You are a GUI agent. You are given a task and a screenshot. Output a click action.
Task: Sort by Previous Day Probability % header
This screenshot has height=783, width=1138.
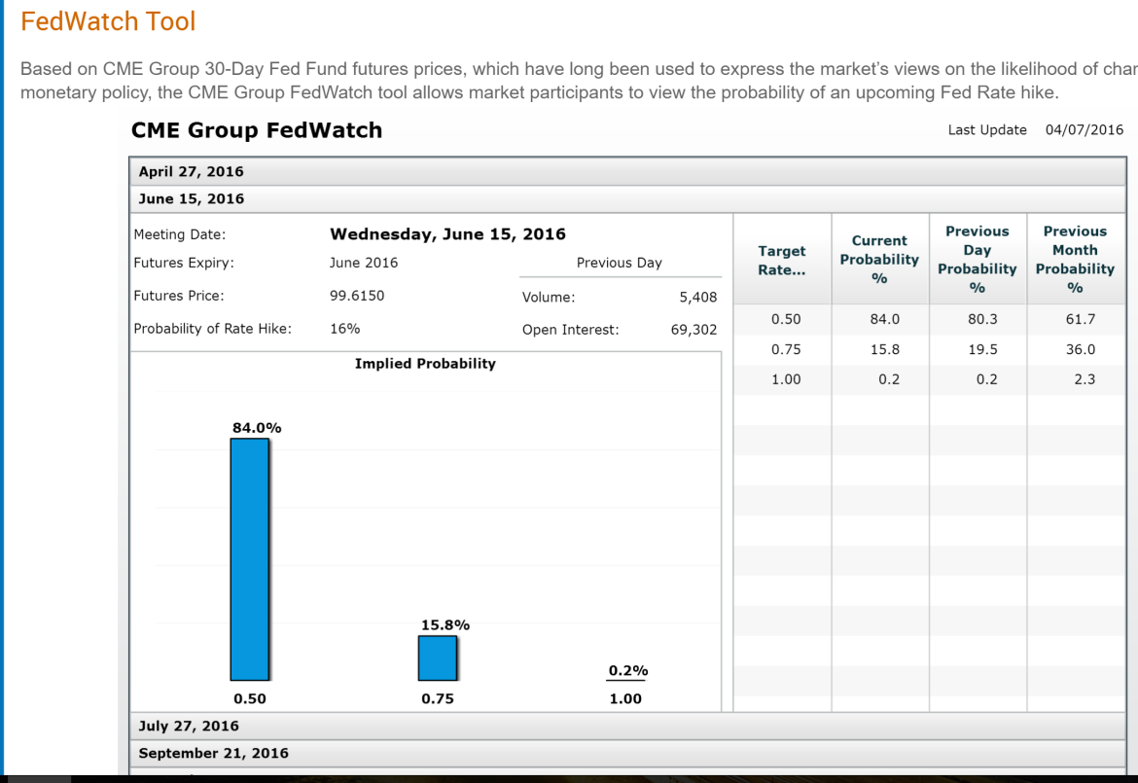[x=978, y=260]
